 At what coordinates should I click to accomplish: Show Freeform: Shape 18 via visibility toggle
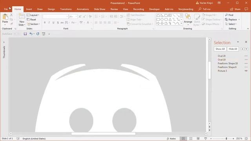coord(246,63)
